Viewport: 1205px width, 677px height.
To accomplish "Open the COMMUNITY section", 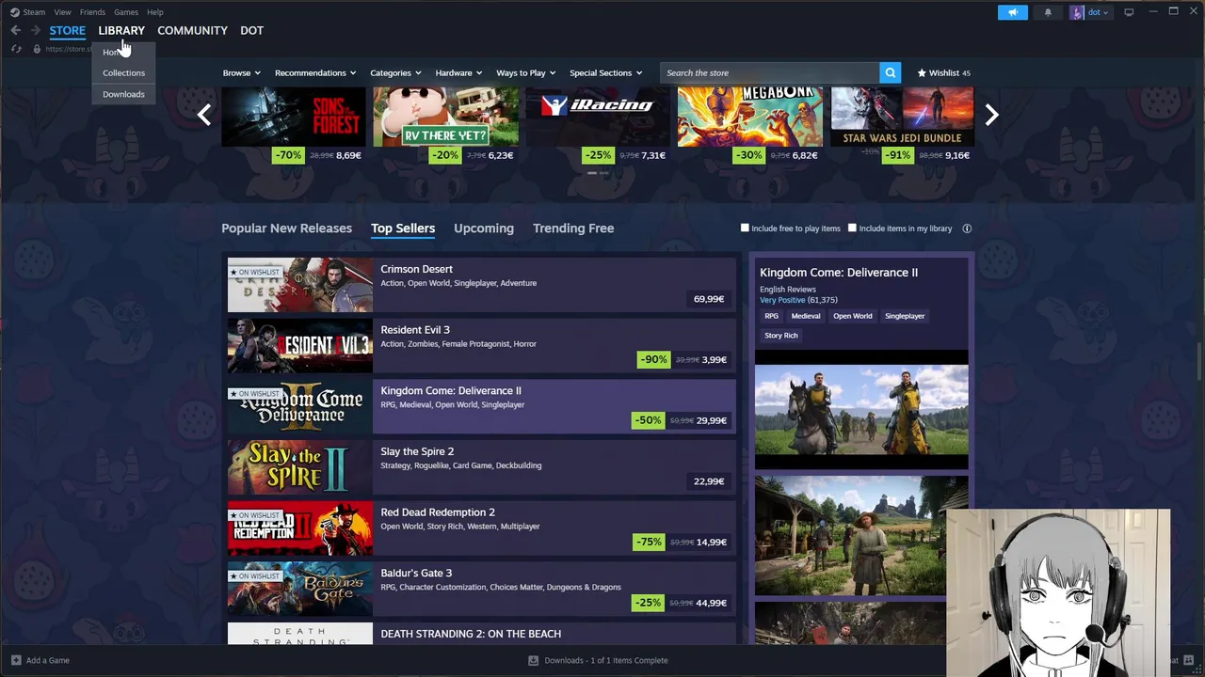I will (x=192, y=30).
